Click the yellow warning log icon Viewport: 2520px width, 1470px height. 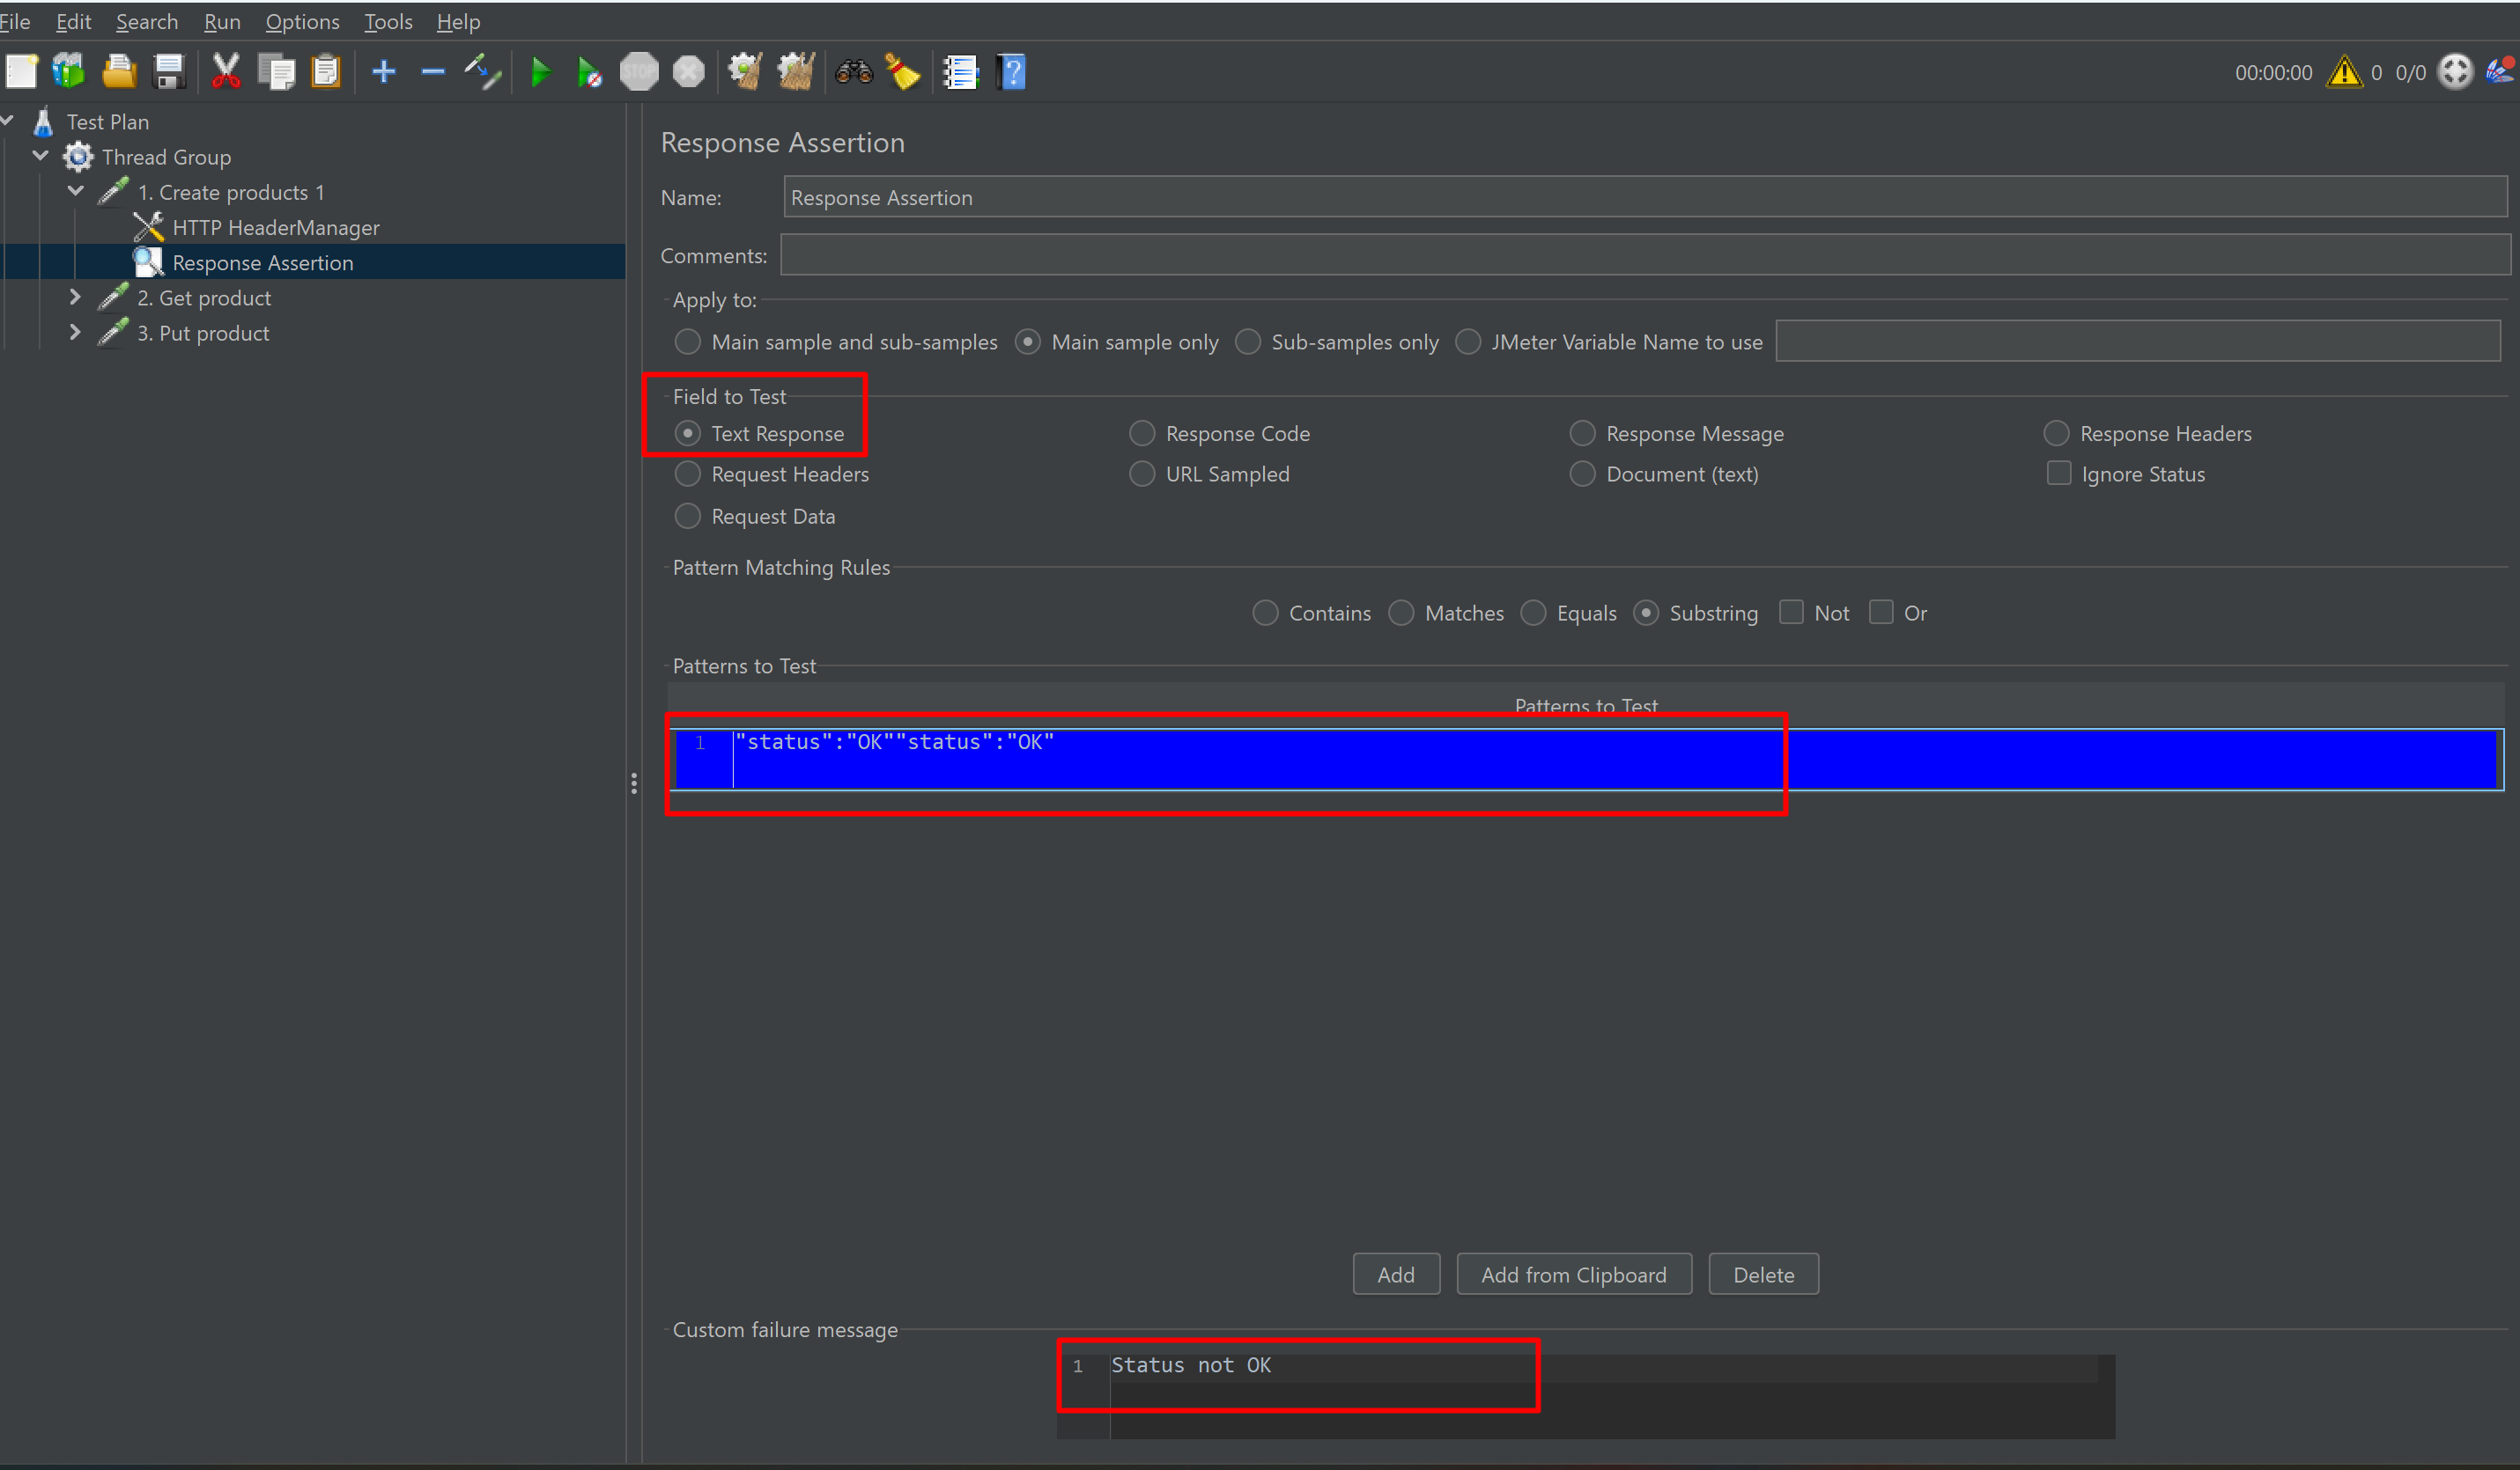coord(2343,72)
